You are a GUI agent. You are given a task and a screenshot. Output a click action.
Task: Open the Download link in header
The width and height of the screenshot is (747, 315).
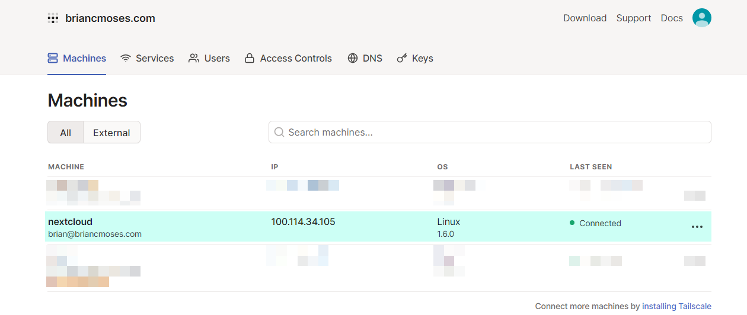tap(585, 18)
